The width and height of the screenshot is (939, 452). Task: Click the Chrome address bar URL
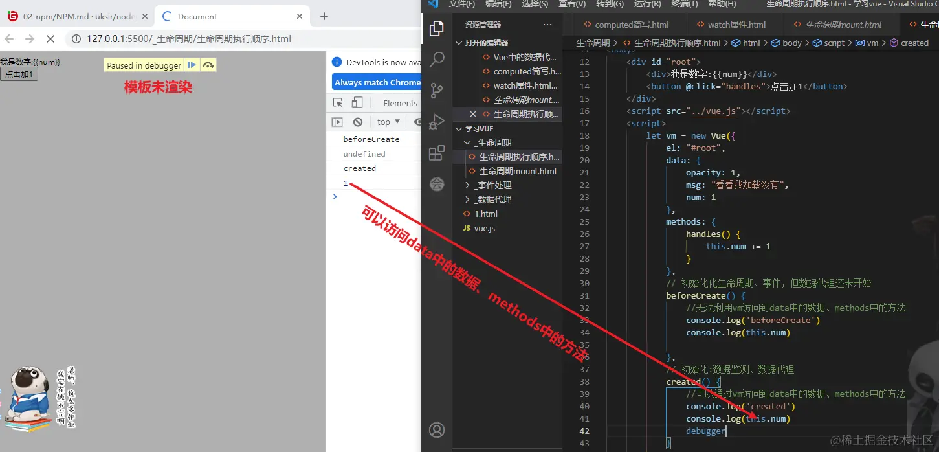pyautogui.click(x=189, y=39)
